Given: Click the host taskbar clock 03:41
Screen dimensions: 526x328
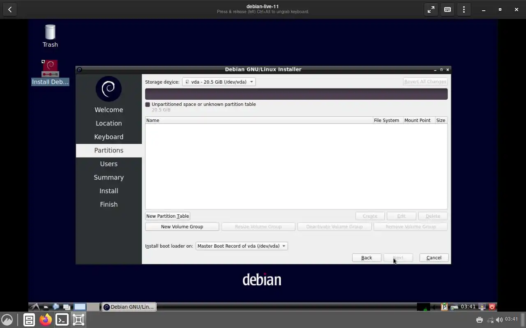Looking at the screenshot, I should click(x=512, y=319).
